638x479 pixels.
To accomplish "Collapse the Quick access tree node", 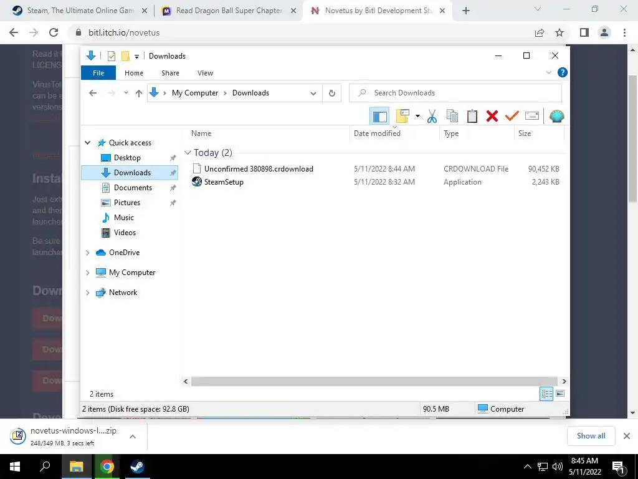I will coord(87,143).
